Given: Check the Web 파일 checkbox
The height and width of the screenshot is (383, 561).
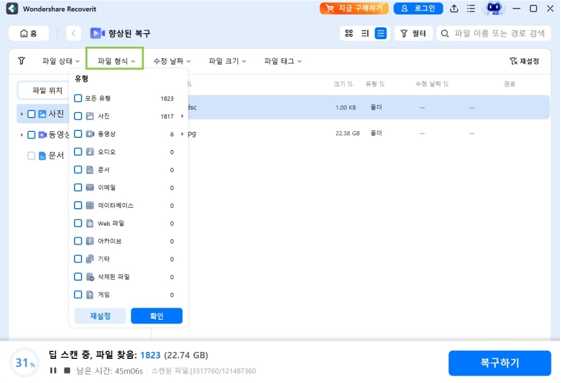Looking at the screenshot, I should [x=78, y=223].
